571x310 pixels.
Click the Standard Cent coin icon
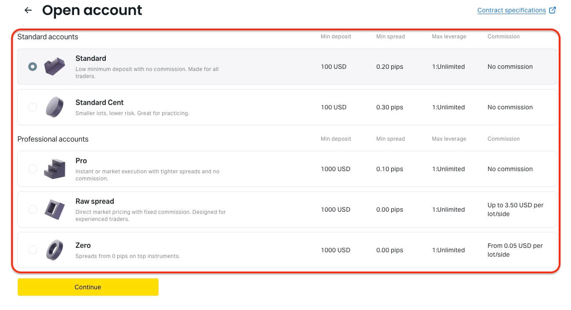[x=55, y=107]
